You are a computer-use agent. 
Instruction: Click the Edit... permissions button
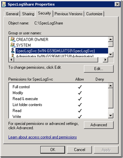[99, 69]
